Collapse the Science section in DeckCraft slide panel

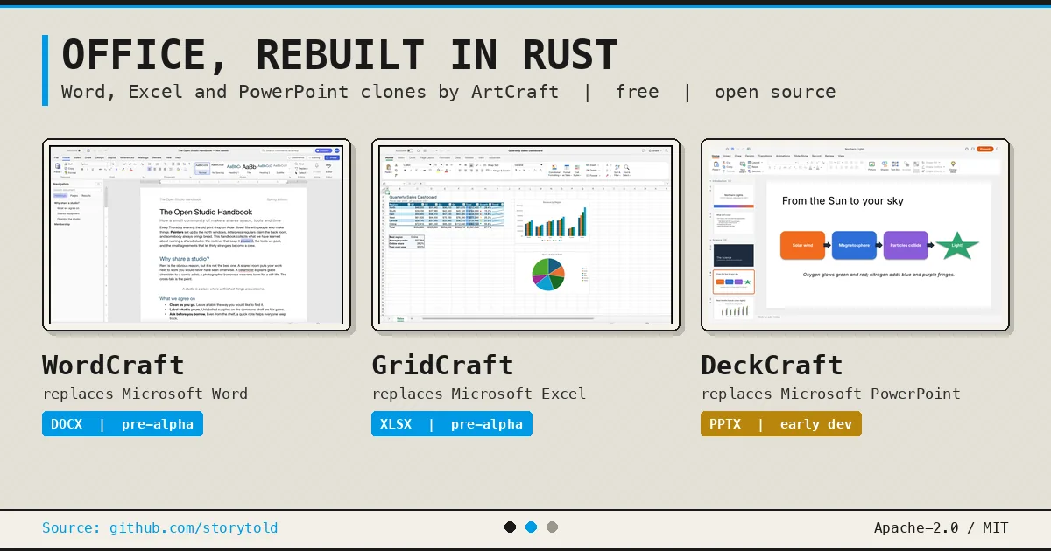[x=710, y=239]
